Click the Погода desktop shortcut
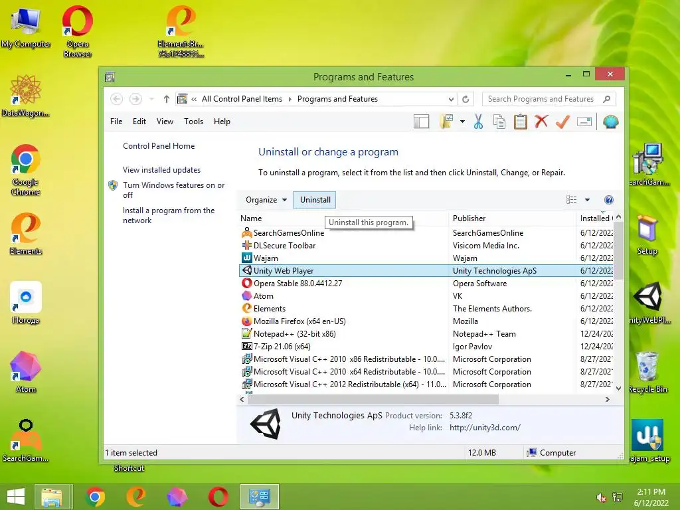 (25, 303)
